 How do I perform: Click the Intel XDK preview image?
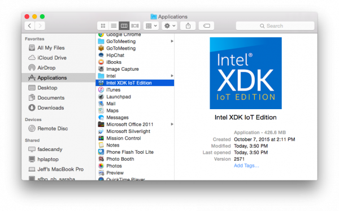coord(246,73)
